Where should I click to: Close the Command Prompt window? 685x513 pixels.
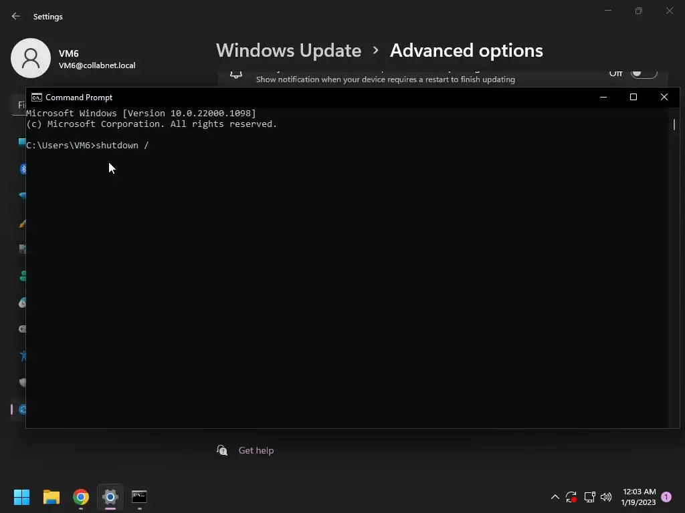664,97
